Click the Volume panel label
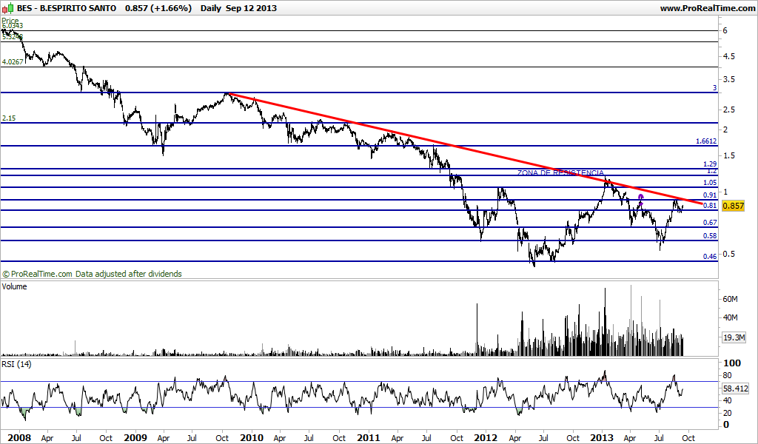The height and width of the screenshot is (444, 758). 15,286
